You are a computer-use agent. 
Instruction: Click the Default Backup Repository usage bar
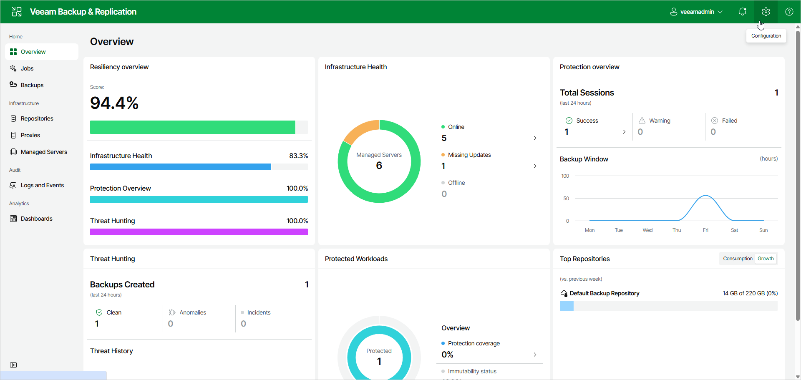(x=669, y=306)
